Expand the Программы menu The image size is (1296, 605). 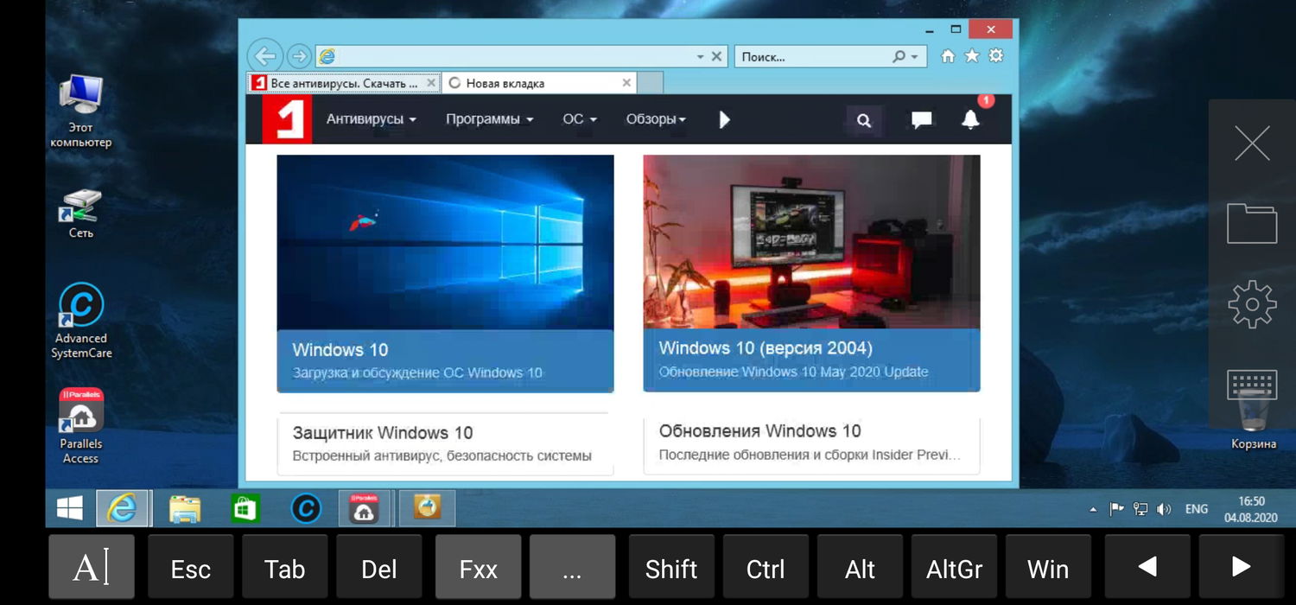(489, 119)
